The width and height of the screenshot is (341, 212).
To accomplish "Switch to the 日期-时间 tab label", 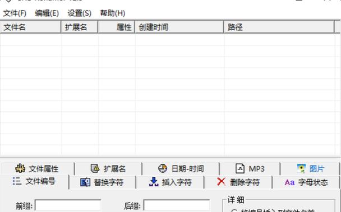I will [188, 169].
